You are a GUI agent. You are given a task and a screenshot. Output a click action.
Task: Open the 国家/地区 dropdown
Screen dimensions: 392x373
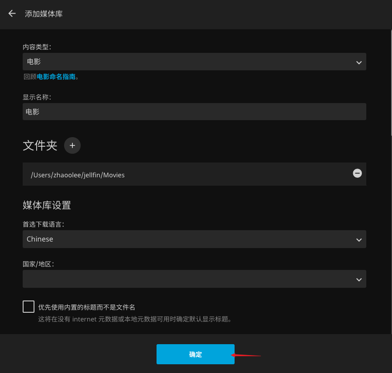click(194, 279)
